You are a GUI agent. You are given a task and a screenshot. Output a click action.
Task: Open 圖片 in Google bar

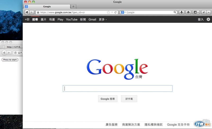(43, 20)
